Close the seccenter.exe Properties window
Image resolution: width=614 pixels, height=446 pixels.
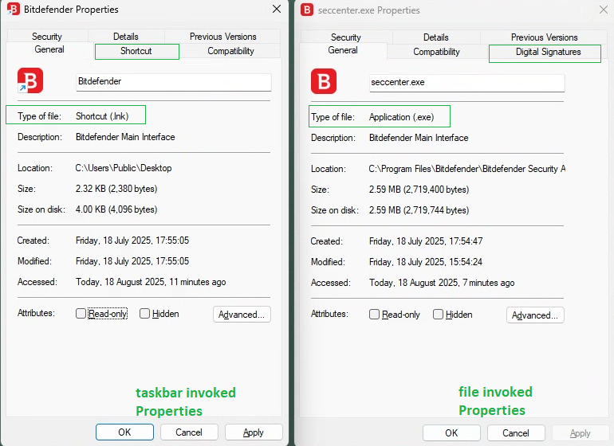pos(604,10)
